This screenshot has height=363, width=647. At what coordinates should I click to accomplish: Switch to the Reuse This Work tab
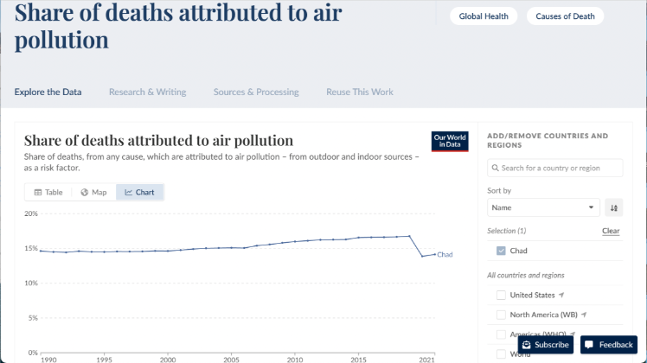359,92
